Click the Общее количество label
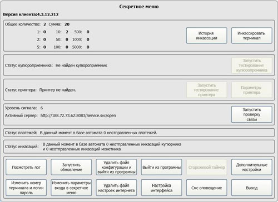 (23, 24)
